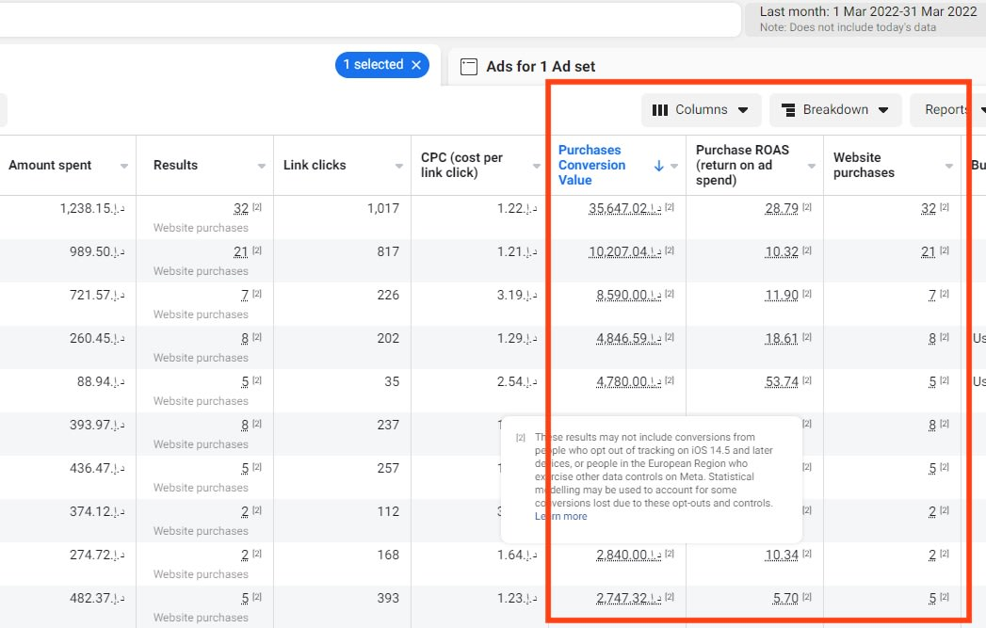
Task: Click conversion value 4,780.00
Action: pos(628,382)
